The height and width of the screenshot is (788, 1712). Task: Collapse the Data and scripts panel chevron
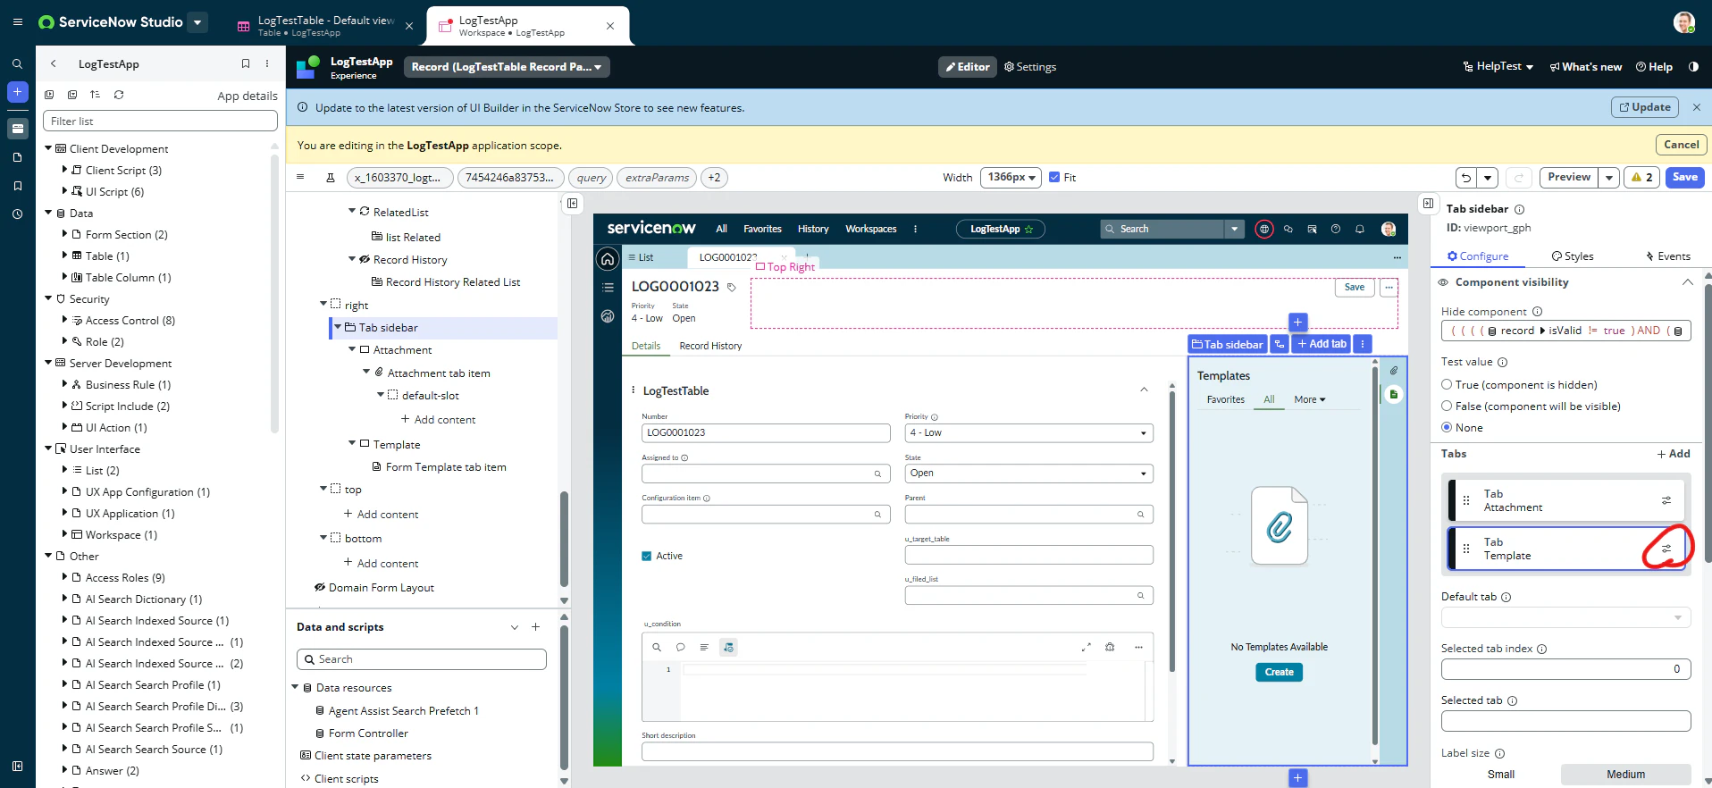click(515, 627)
